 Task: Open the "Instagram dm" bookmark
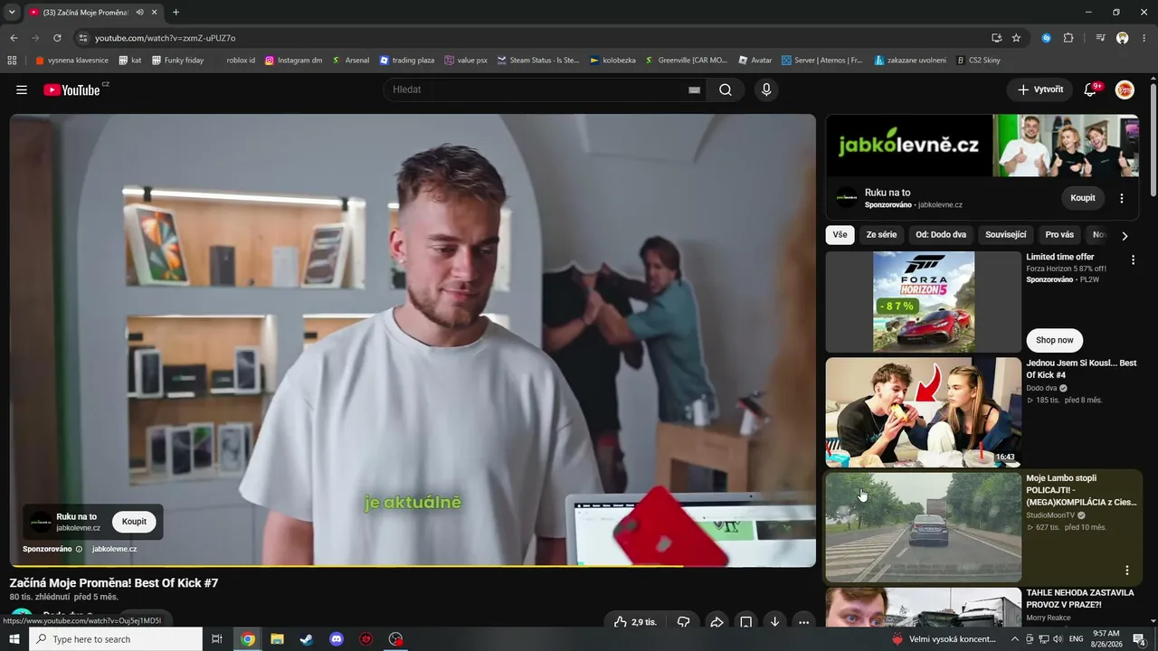click(293, 61)
